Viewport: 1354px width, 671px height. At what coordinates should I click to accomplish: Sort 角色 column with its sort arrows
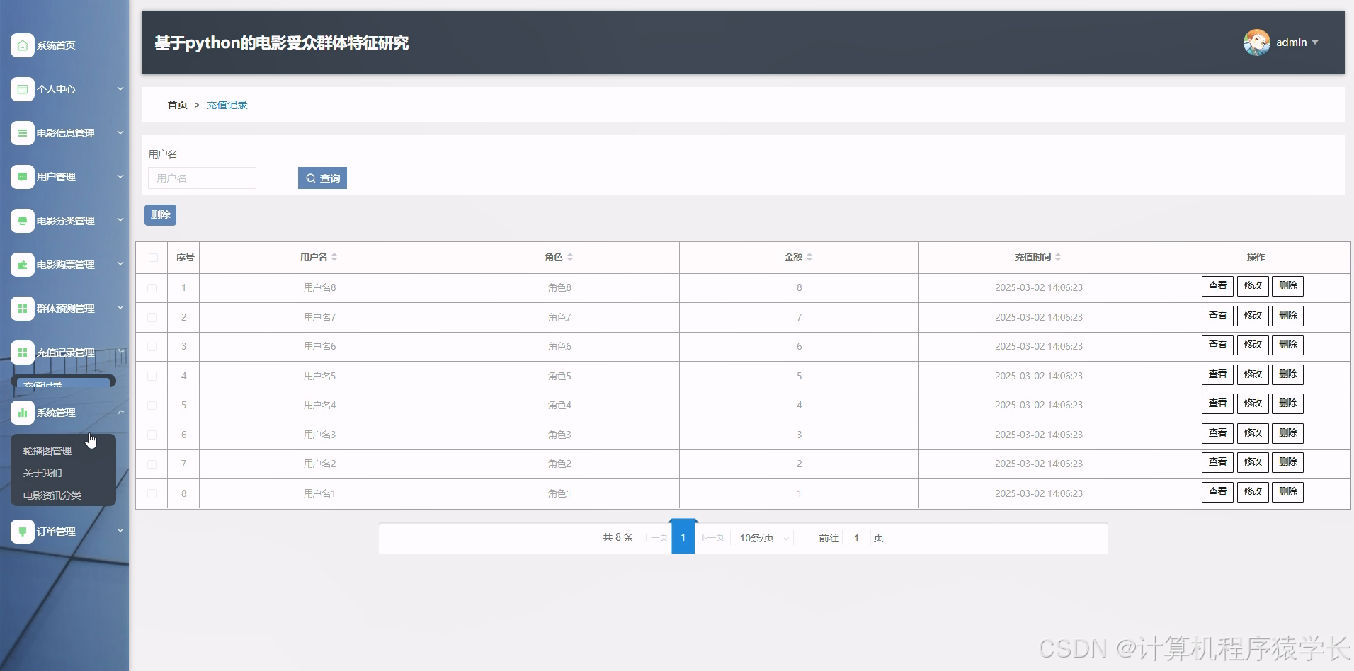pyautogui.click(x=570, y=257)
